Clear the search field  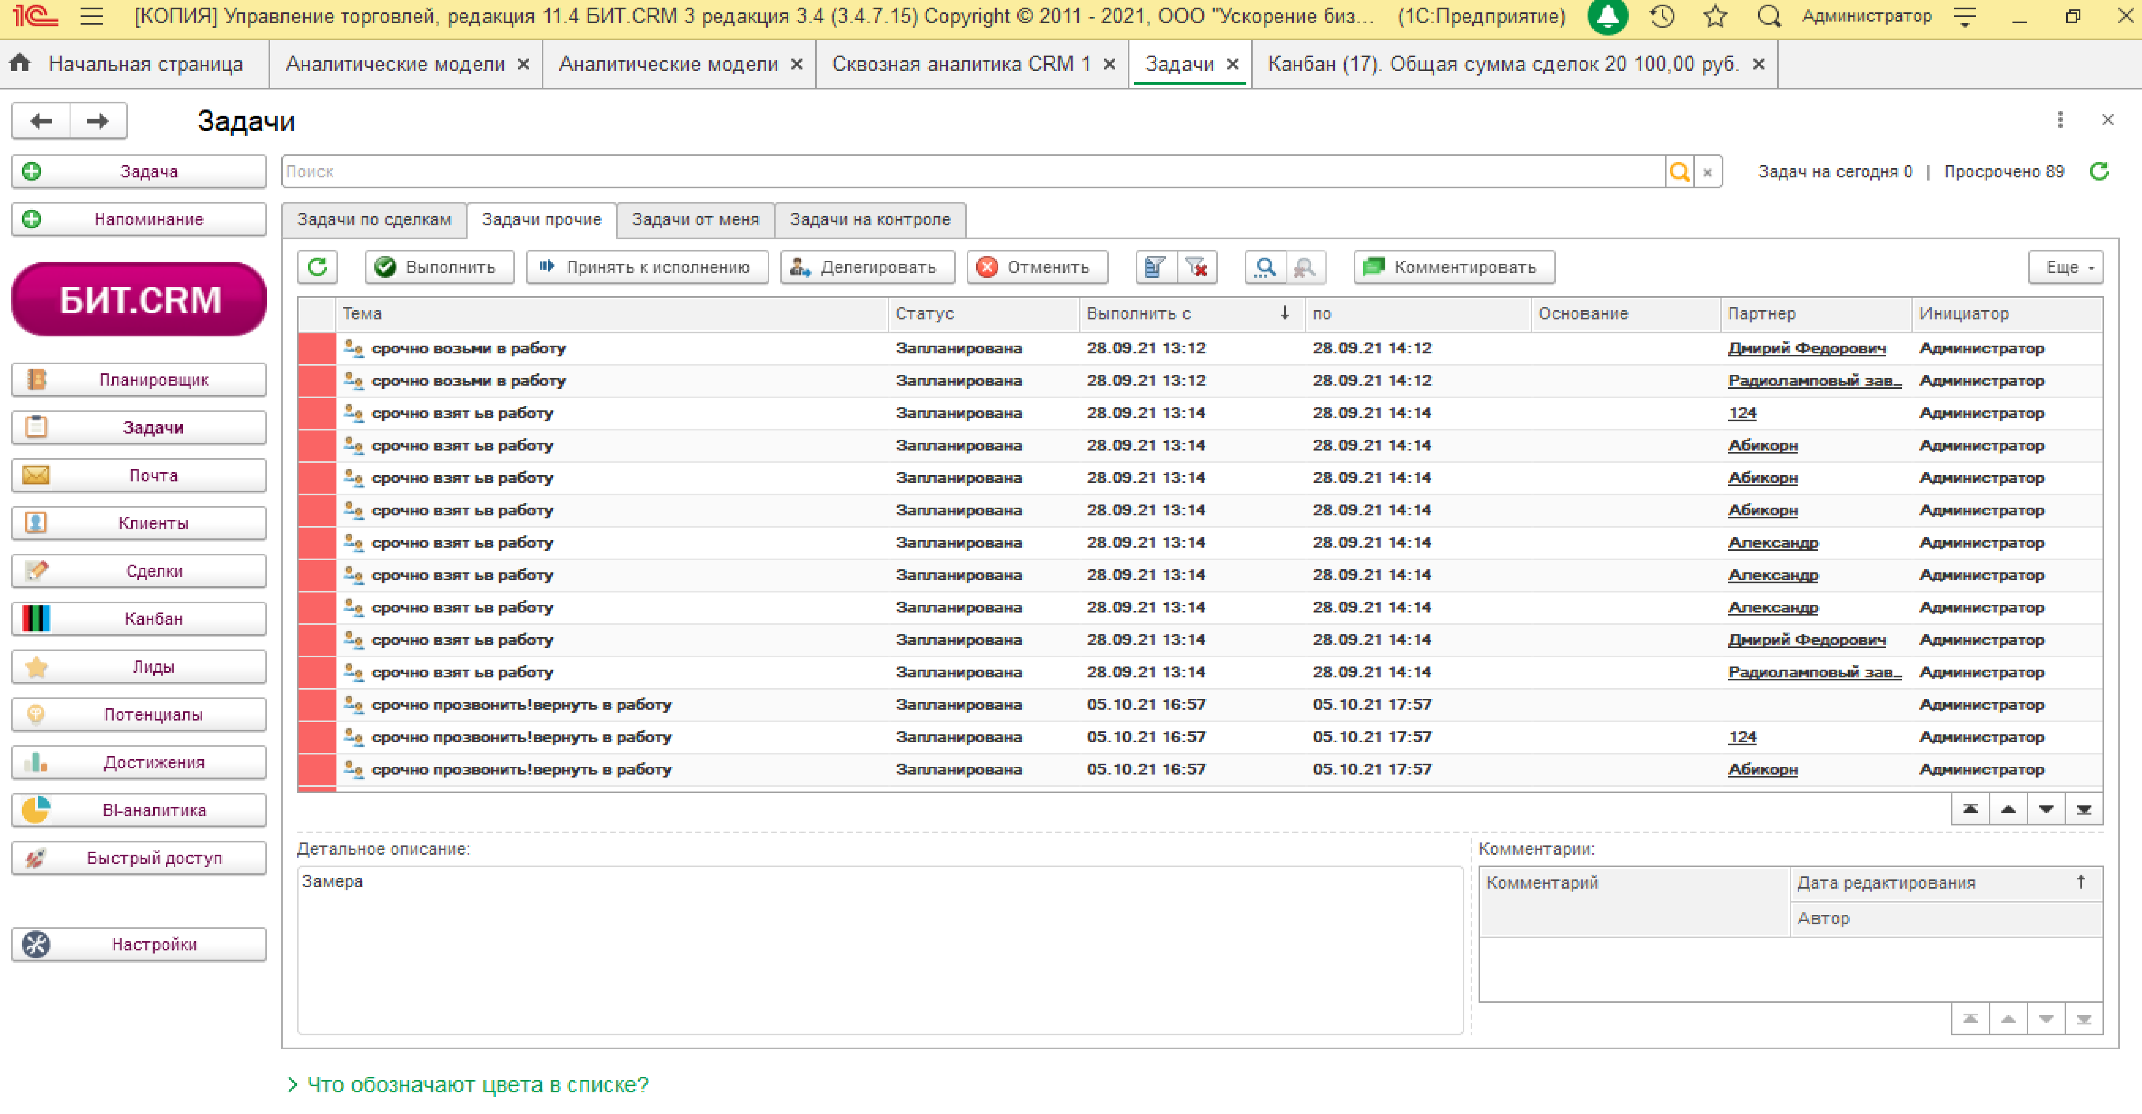[x=1708, y=172]
